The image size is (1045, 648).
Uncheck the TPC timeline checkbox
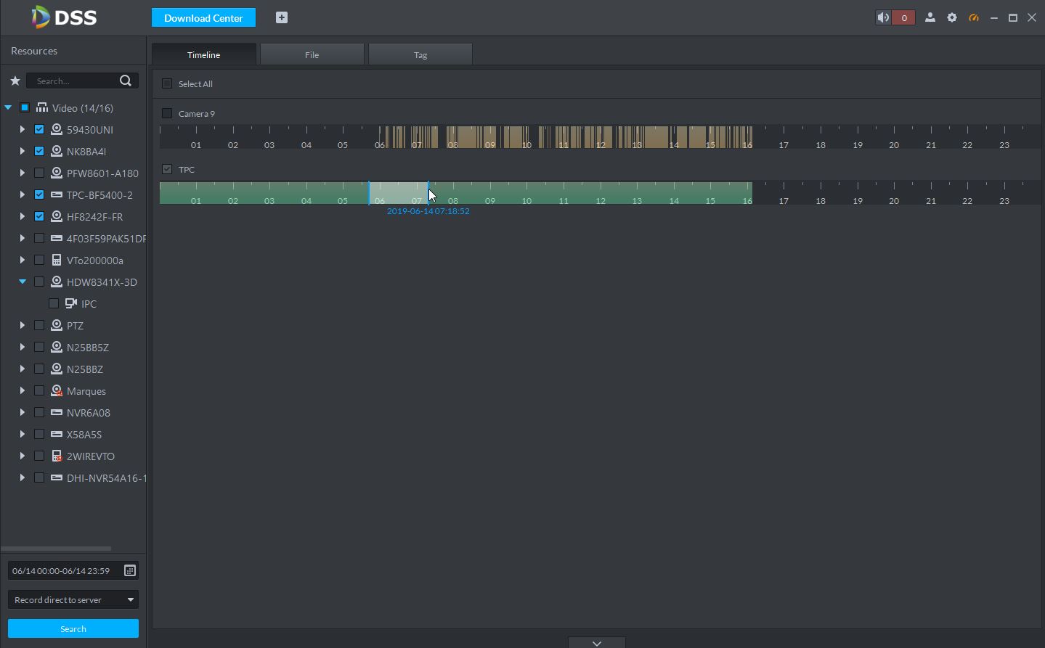click(167, 169)
